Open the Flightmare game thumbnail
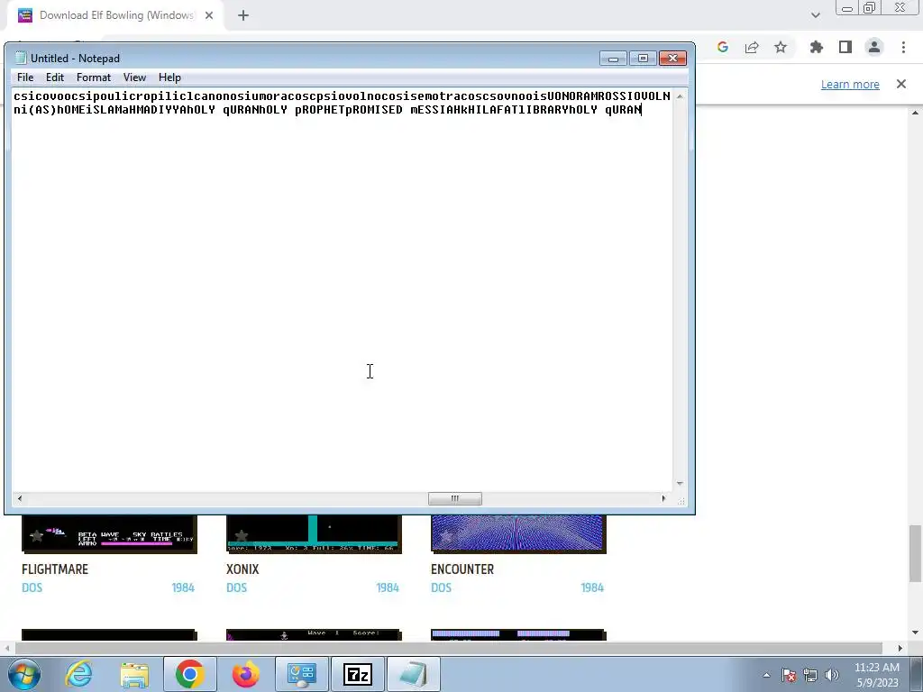923x692 pixels. click(109, 534)
